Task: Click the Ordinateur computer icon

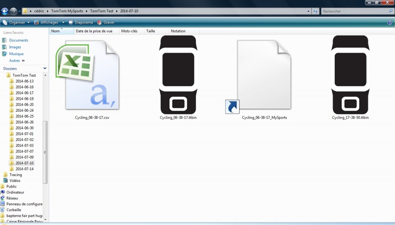Action: pos(3,192)
